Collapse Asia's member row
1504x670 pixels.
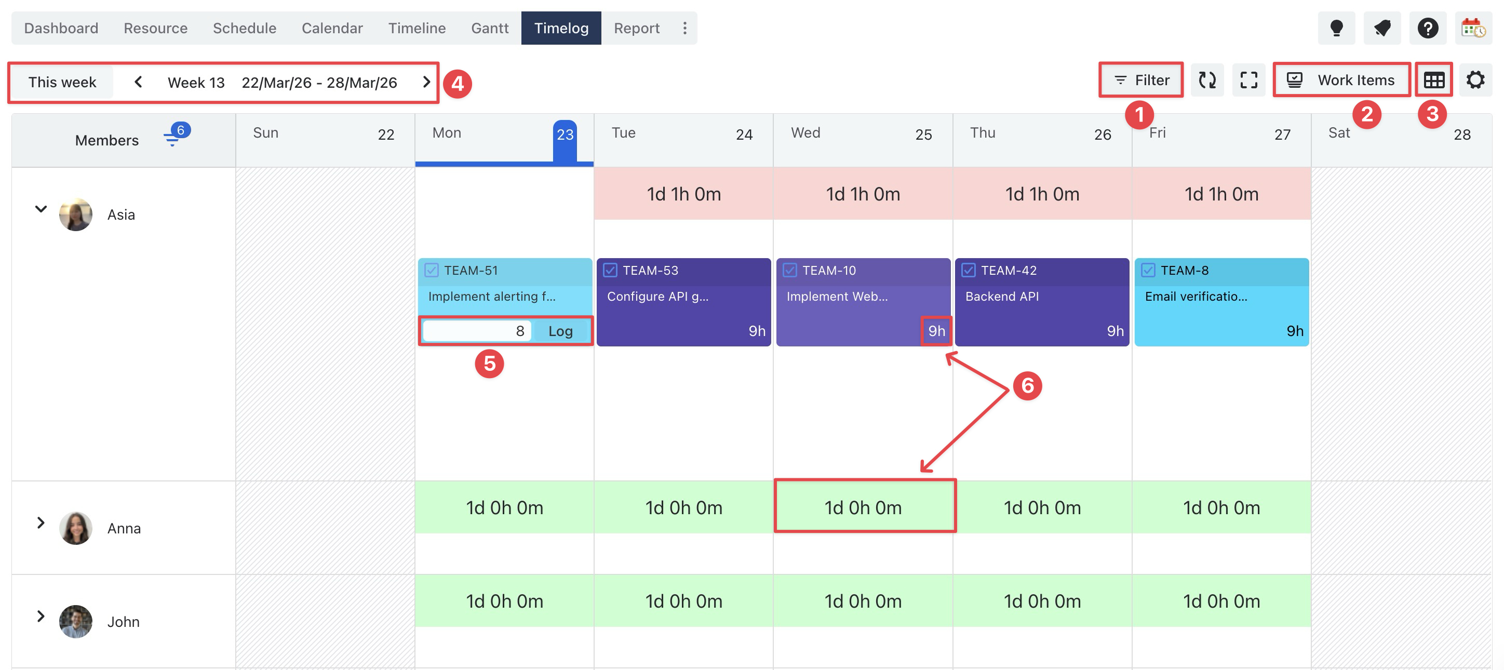click(41, 209)
